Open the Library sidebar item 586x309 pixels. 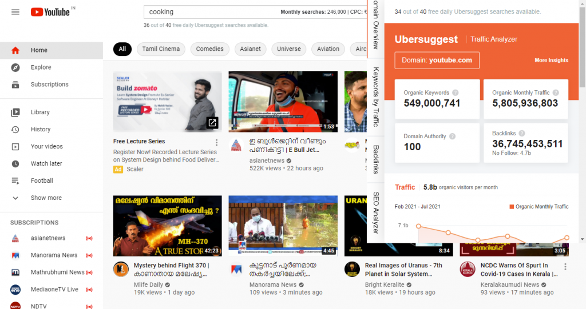(x=52, y=113)
